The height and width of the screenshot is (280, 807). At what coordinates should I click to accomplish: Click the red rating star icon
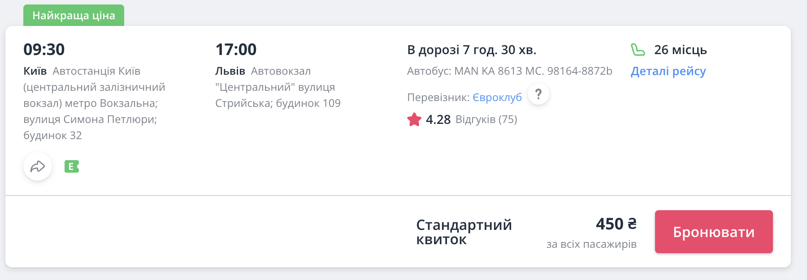point(414,119)
